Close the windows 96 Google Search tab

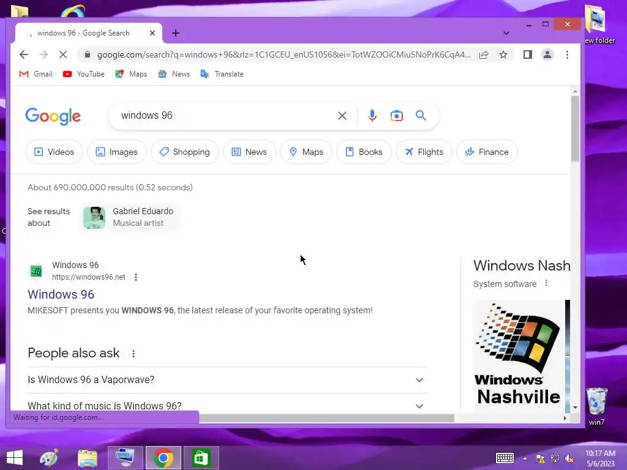(x=152, y=33)
